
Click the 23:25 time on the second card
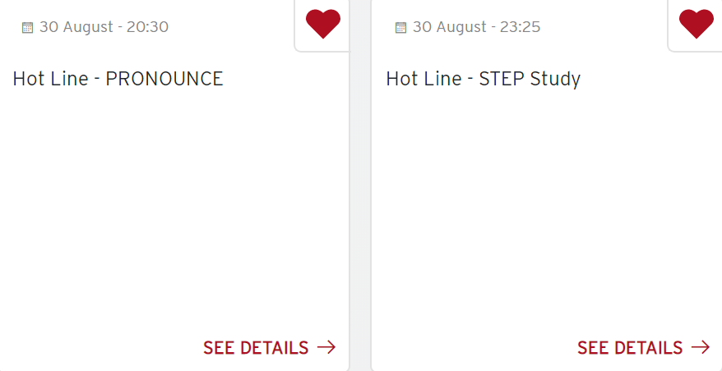(520, 27)
